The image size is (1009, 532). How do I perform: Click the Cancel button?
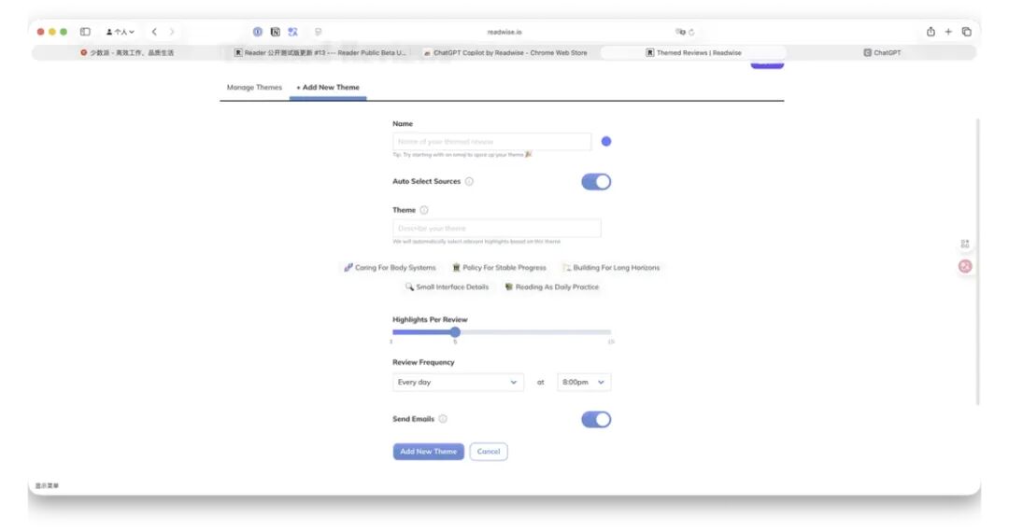click(489, 452)
